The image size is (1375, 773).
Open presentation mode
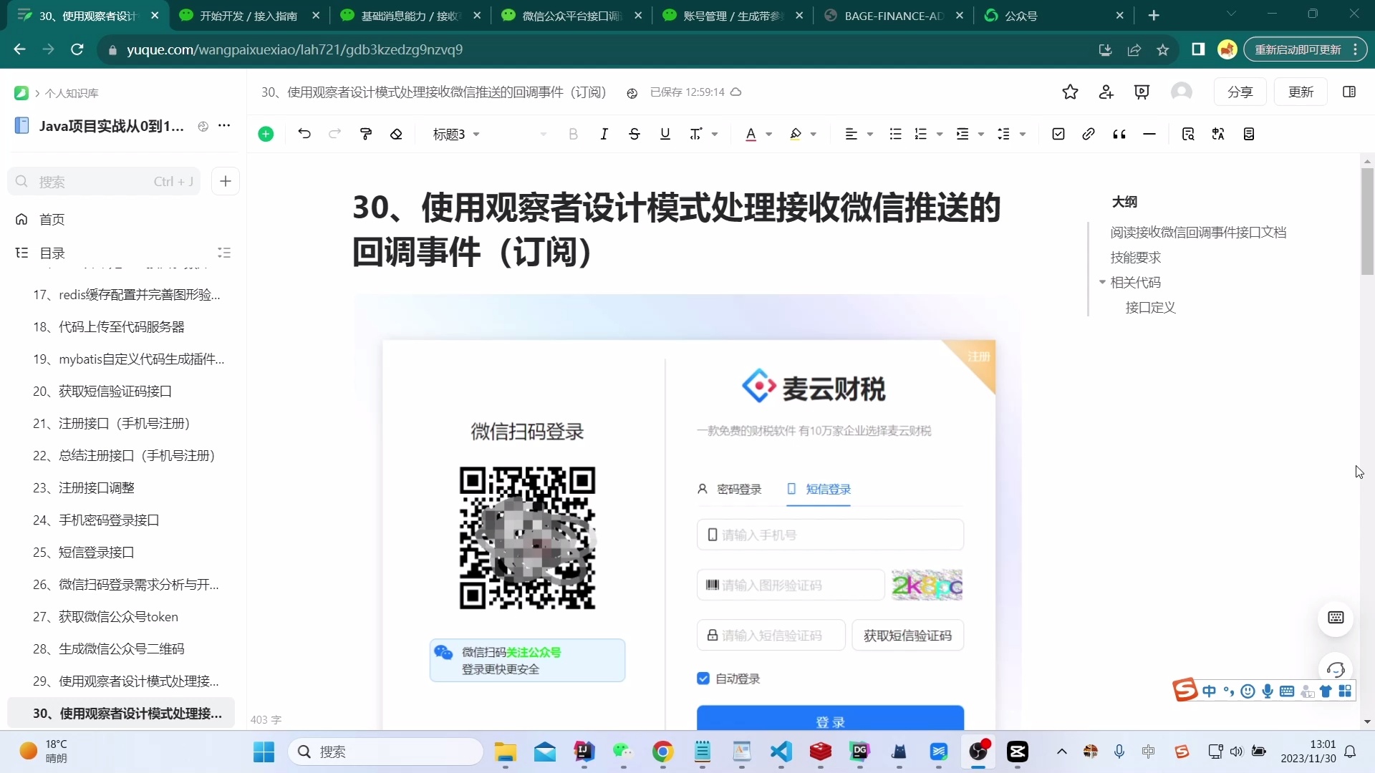(1142, 92)
